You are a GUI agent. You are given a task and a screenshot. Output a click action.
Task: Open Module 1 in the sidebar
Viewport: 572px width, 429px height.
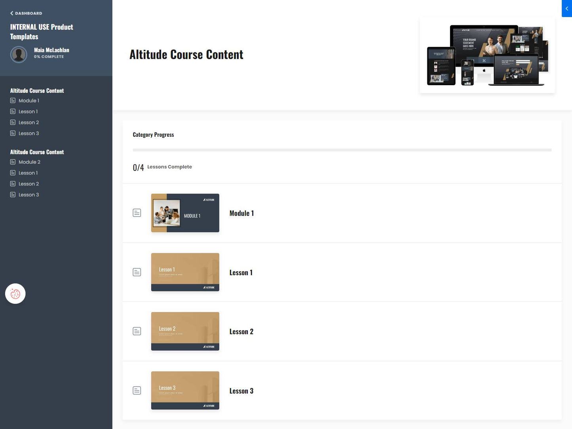(x=29, y=101)
